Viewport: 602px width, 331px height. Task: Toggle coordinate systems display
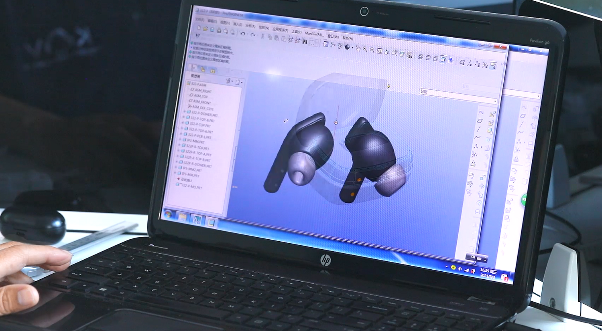click(485, 65)
